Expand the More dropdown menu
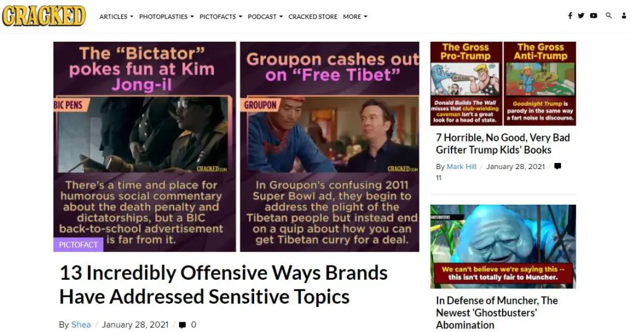 click(355, 17)
